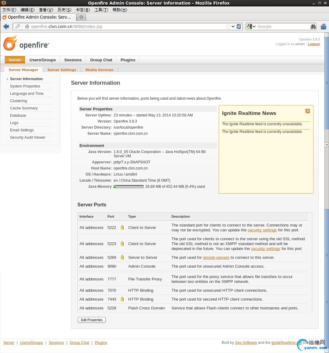Click the lock icon for port 7443
The height and width of the screenshot is (353, 329).
tap(122, 299)
